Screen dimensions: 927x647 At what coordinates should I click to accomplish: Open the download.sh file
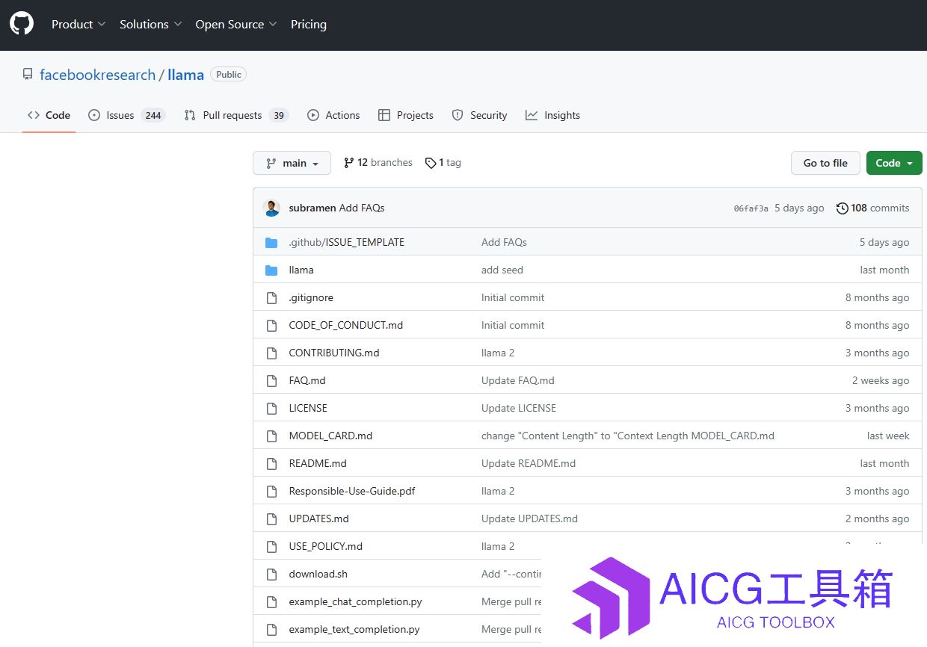tap(318, 575)
